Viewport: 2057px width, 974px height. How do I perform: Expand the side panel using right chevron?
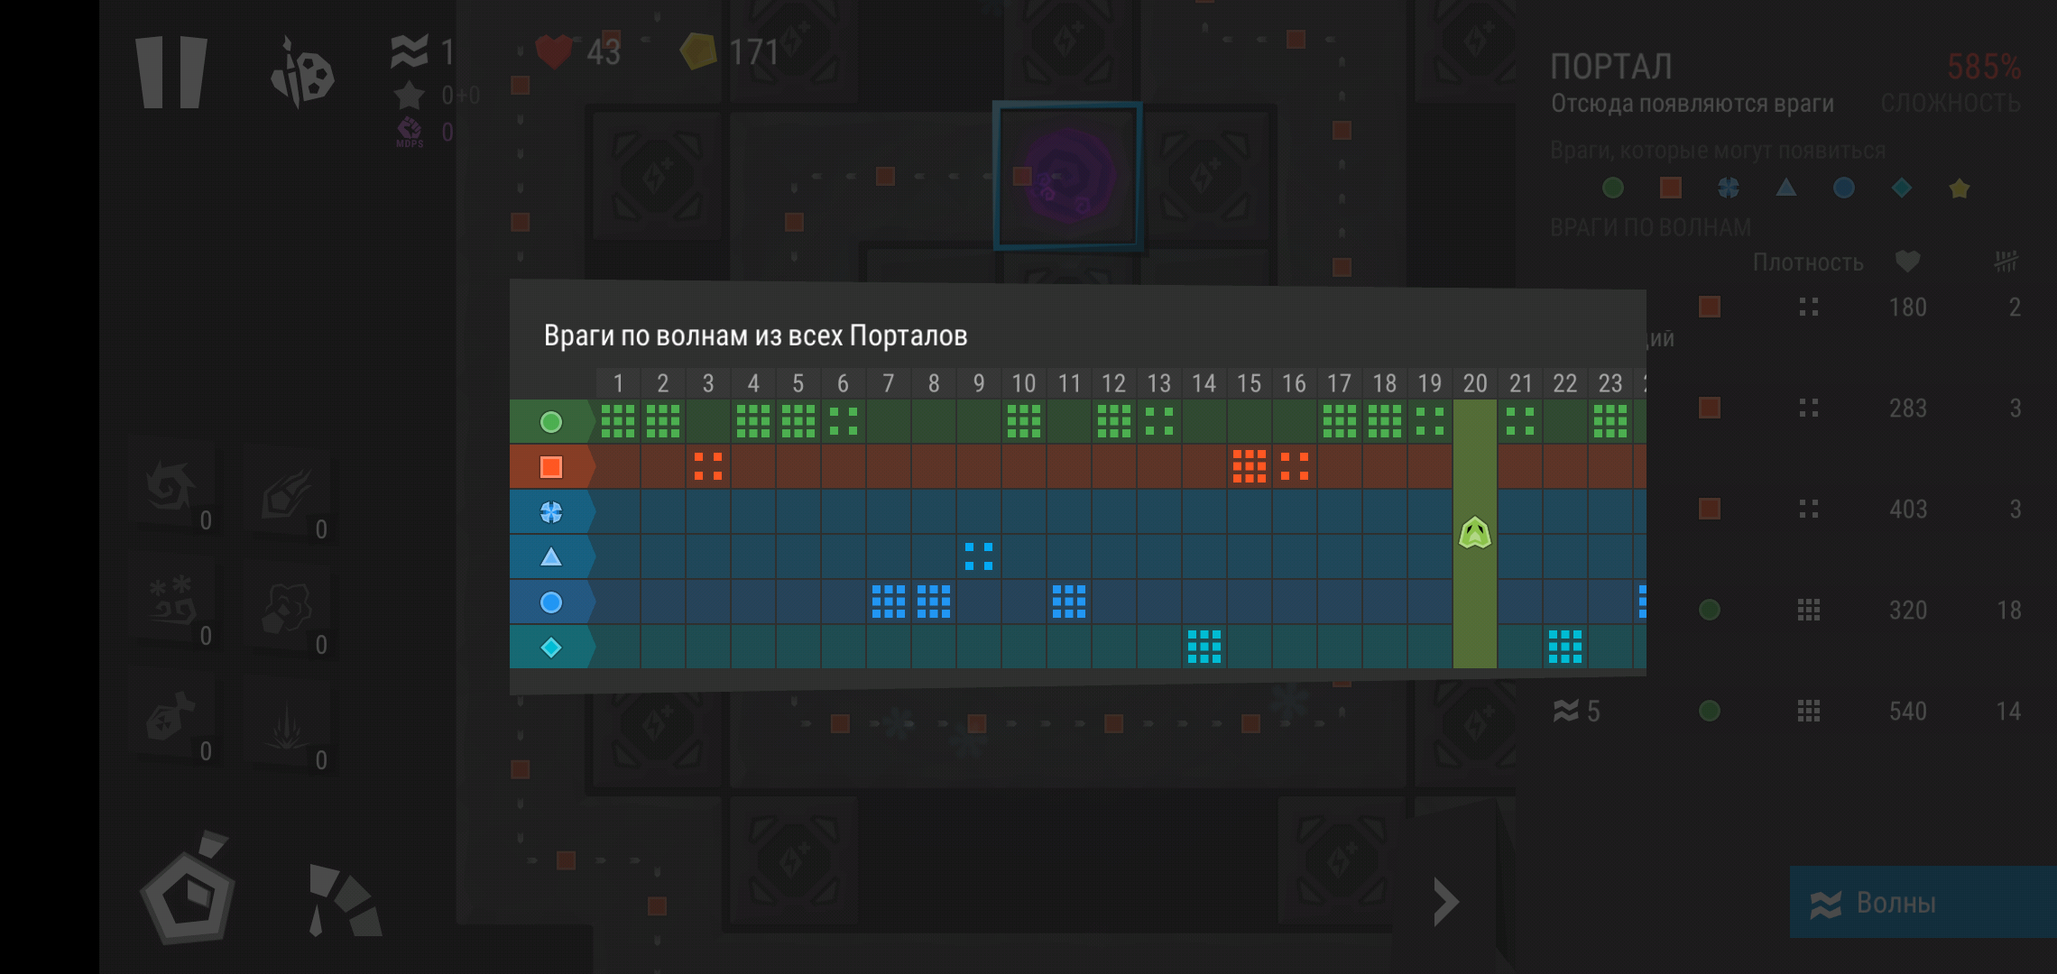(x=1445, y=901)
